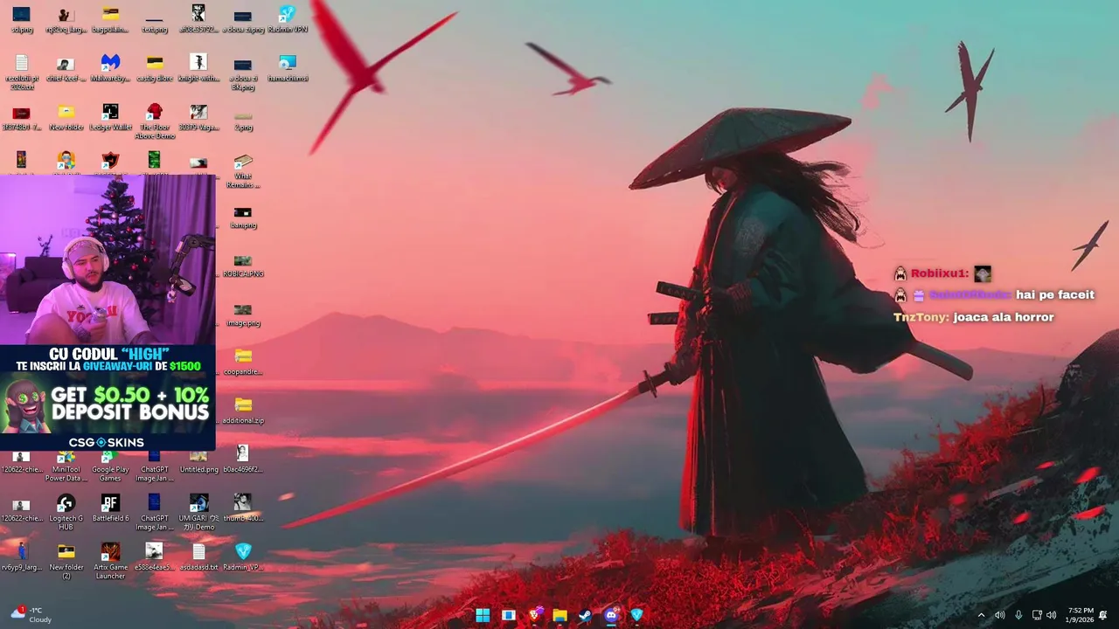Image resolution: width=1119 pixels, height=629 pixels.
Task: Open Brave browser from the taskbar
Action: pos(534,615)
